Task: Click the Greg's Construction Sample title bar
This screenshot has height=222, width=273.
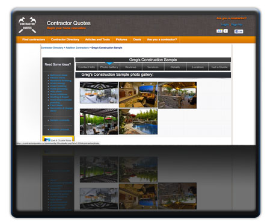Action: point(153,60)
